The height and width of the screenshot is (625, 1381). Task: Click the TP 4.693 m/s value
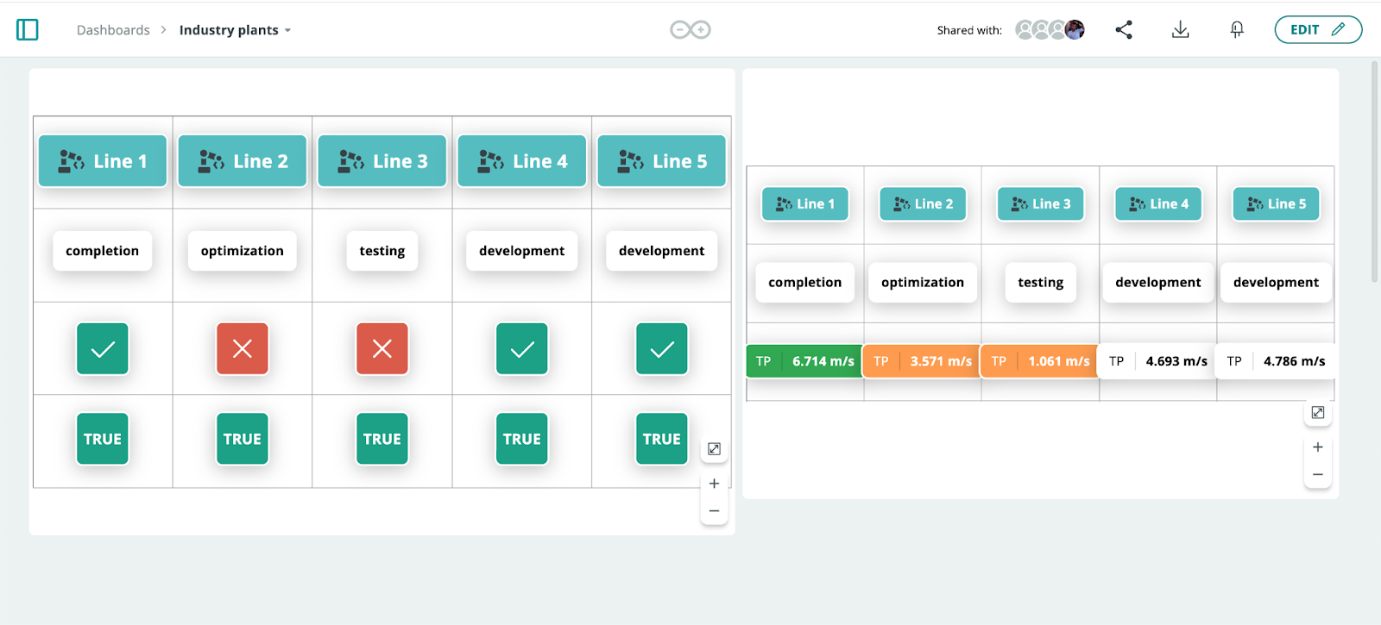[x=1158, y=361]
